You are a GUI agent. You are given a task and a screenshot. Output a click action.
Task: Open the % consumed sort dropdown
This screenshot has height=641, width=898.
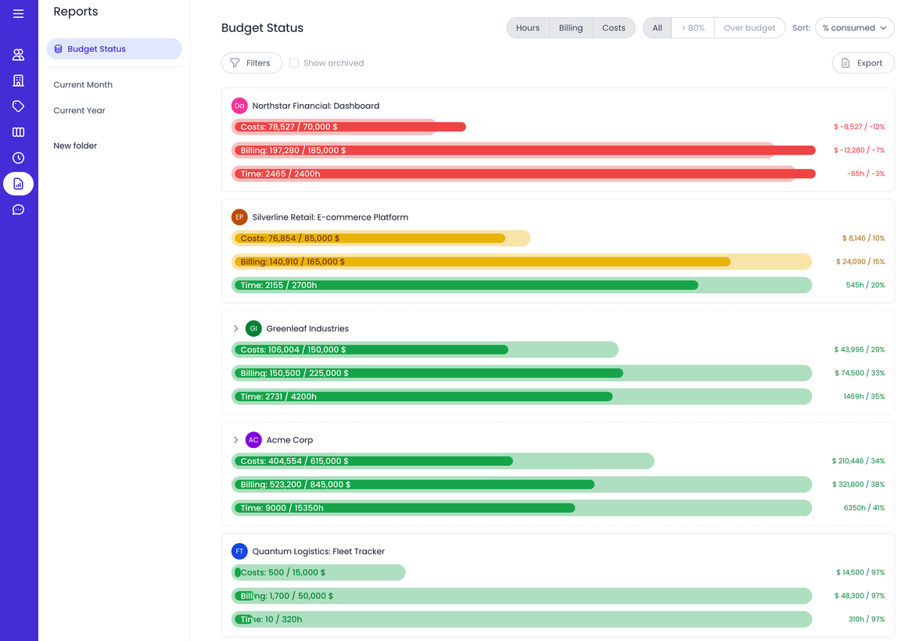pos(854,28)
